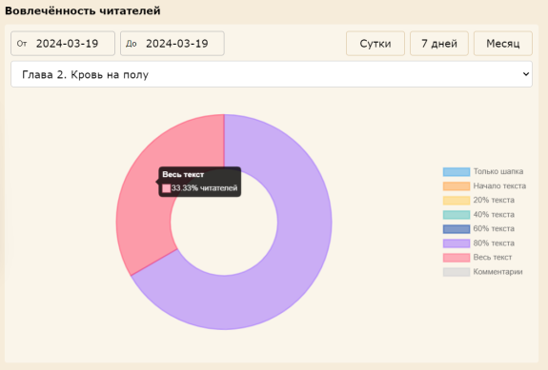Toggle the Начало текста orange legend swatch
The height and width of the screenshot is (370, 548).
coord(457,186)
